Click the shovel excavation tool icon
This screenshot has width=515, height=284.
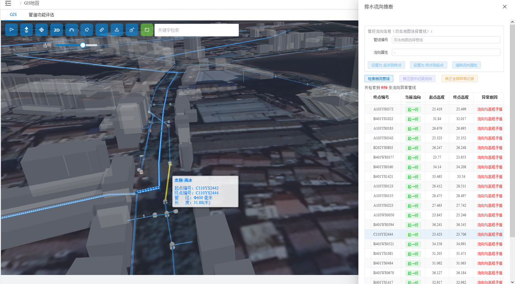132,30
